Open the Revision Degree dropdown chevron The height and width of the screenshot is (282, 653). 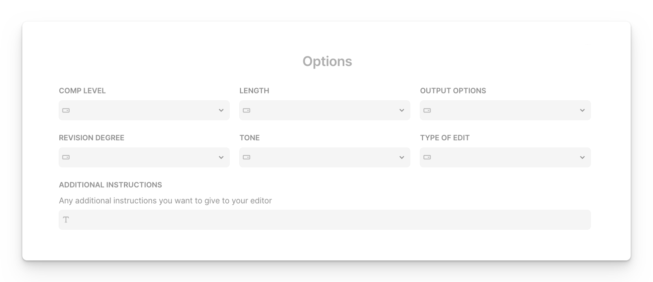tap(221, 157)
